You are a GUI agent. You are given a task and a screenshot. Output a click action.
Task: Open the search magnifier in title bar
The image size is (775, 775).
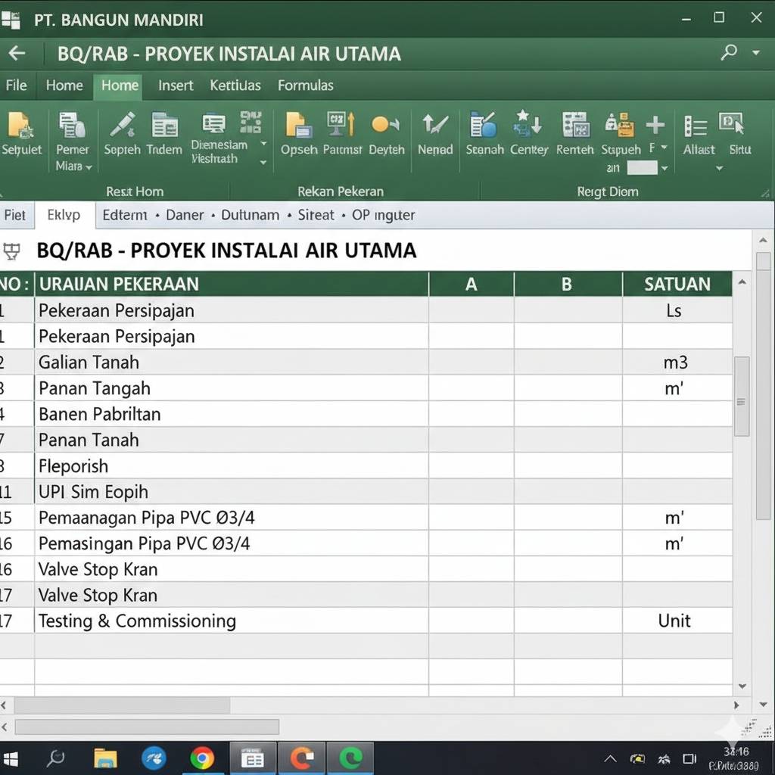tap(729, 53)
